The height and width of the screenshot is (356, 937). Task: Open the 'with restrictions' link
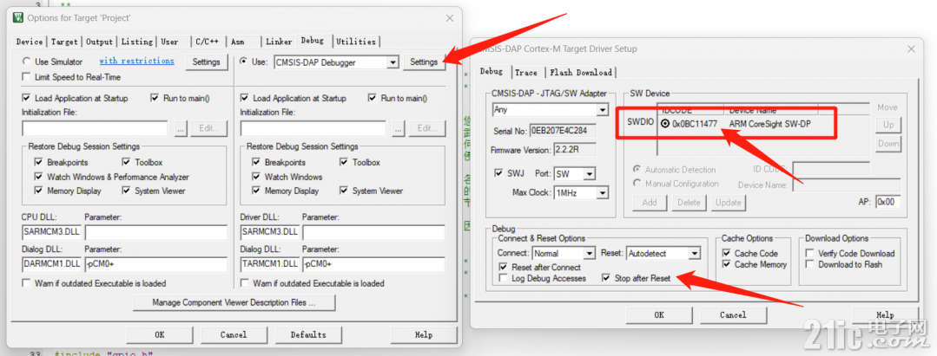click(137, 61)
